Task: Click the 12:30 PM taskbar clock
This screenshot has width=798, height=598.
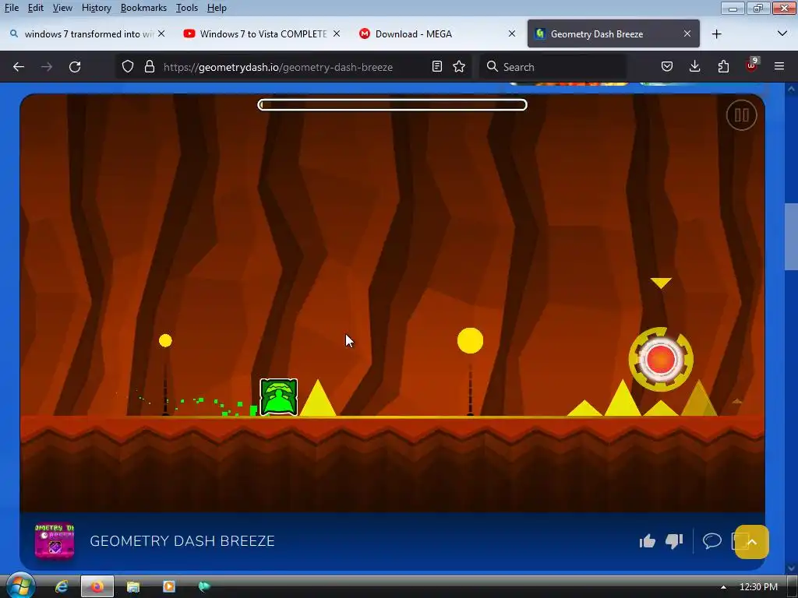Action: point(757,587)
